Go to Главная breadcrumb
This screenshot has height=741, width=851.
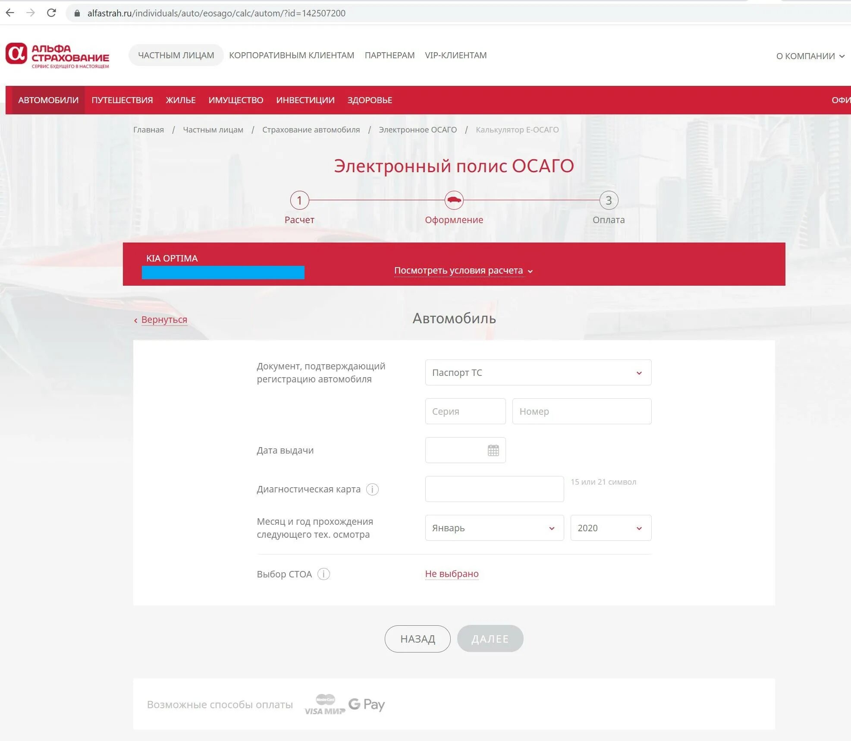click(148, 130)
